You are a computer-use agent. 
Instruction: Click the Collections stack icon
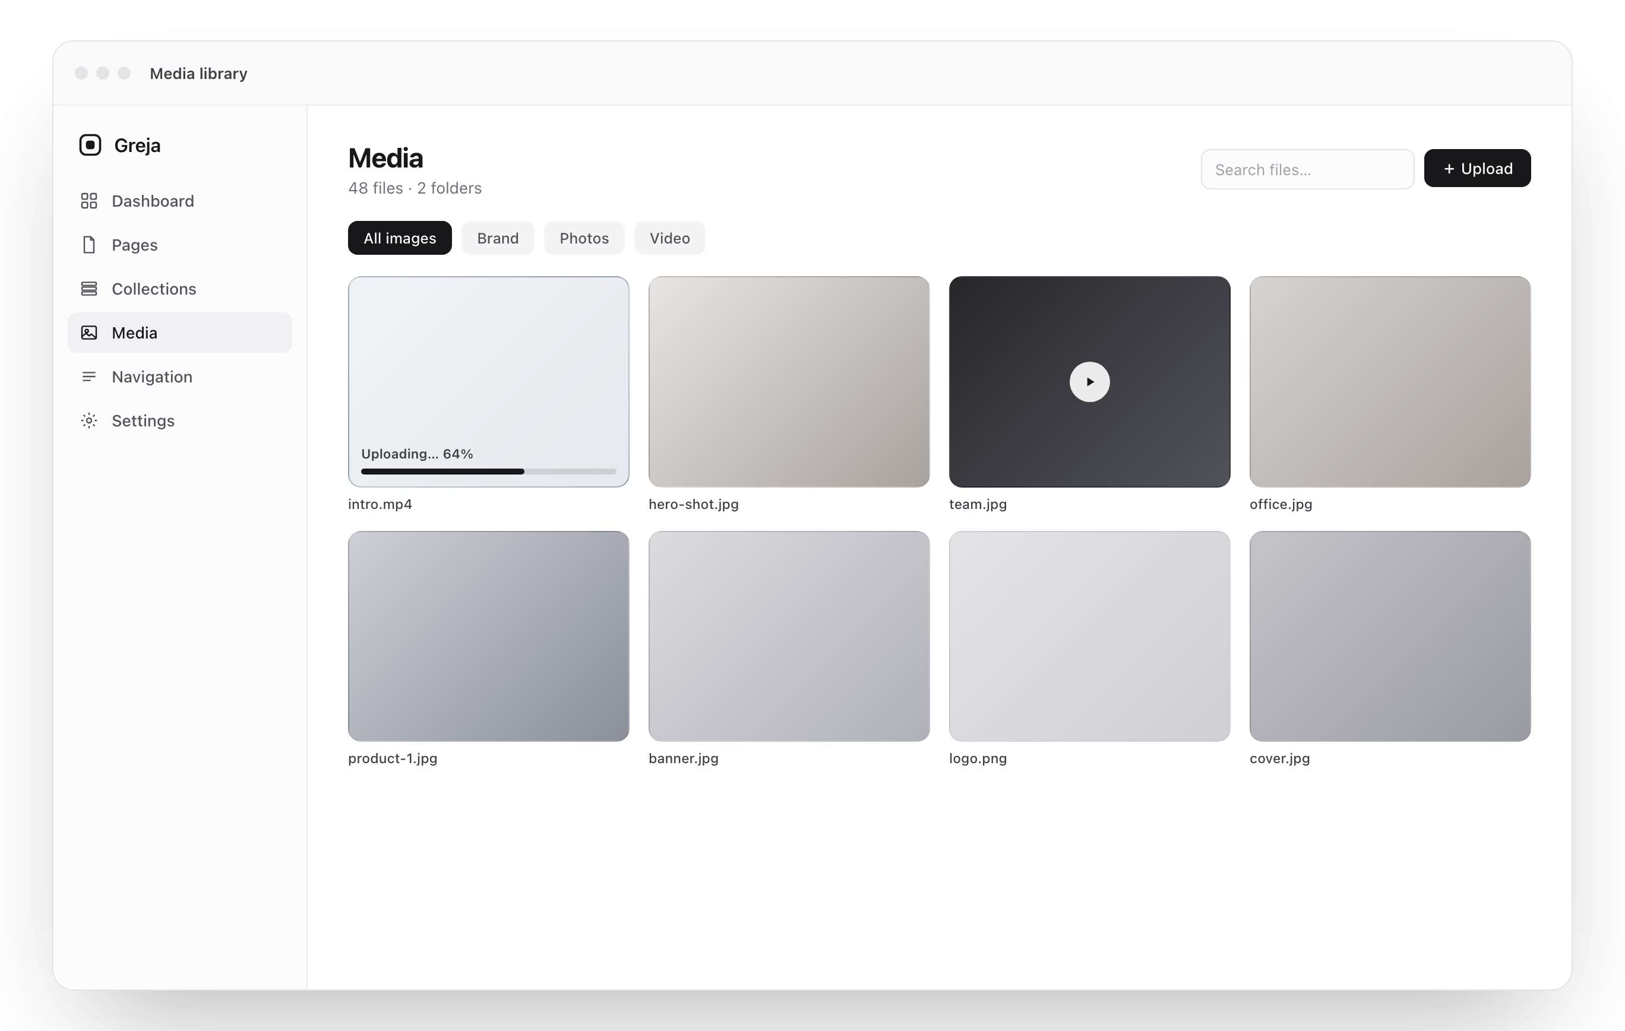(x=89, y=289)
